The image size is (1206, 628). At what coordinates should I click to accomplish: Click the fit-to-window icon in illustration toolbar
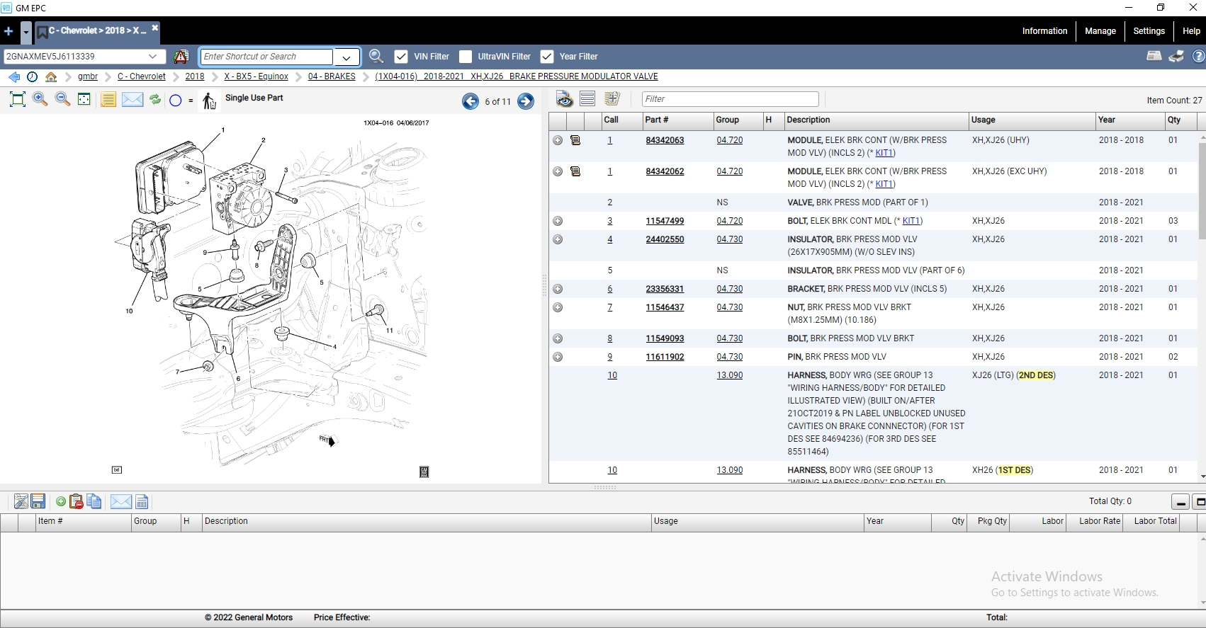tap(18, 99)
